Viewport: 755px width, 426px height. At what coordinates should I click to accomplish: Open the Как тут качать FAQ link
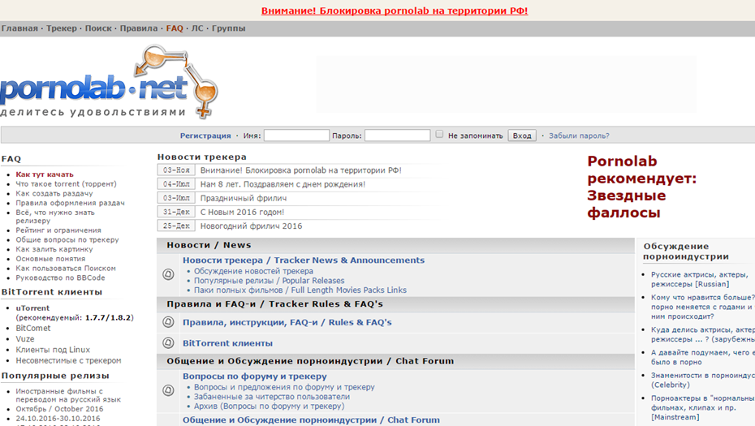(x=45, y=174)
